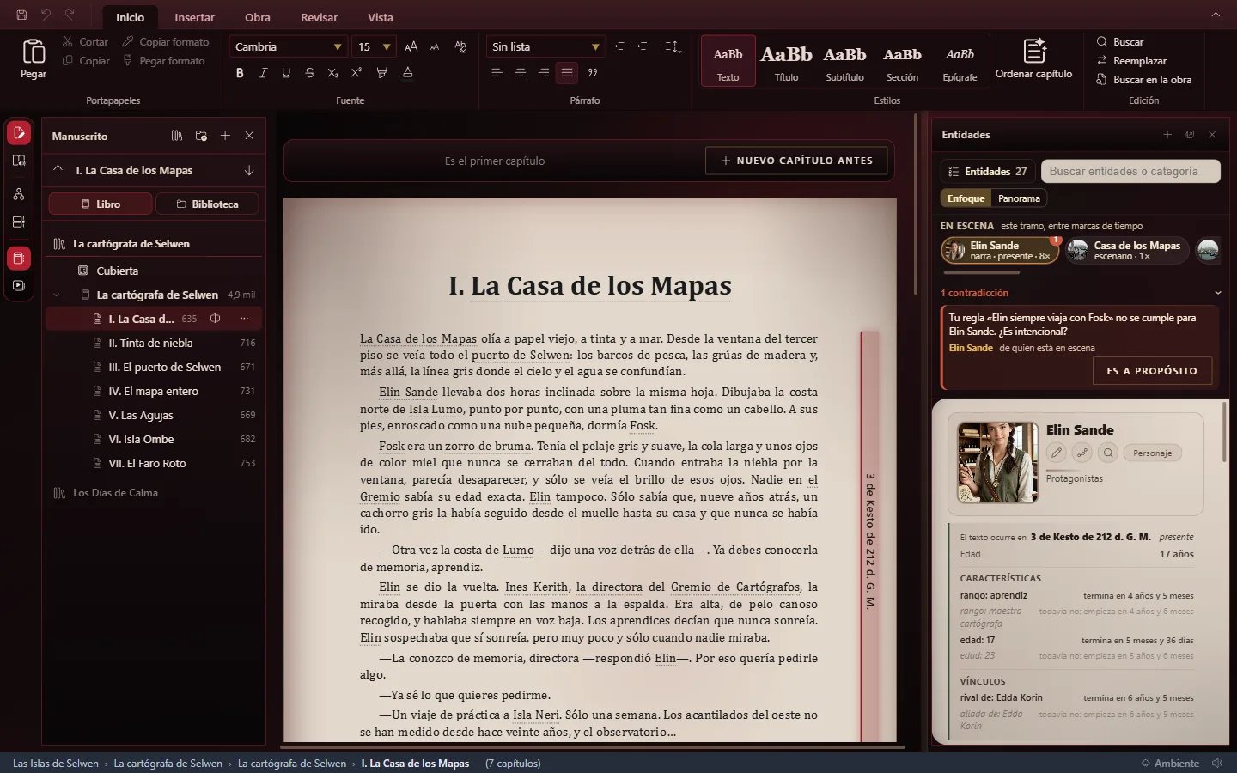This screenshot has width=1237, height=773.
Task: Collapse the La cartógrafa de Selwen book tree
Action: (57, 295)
